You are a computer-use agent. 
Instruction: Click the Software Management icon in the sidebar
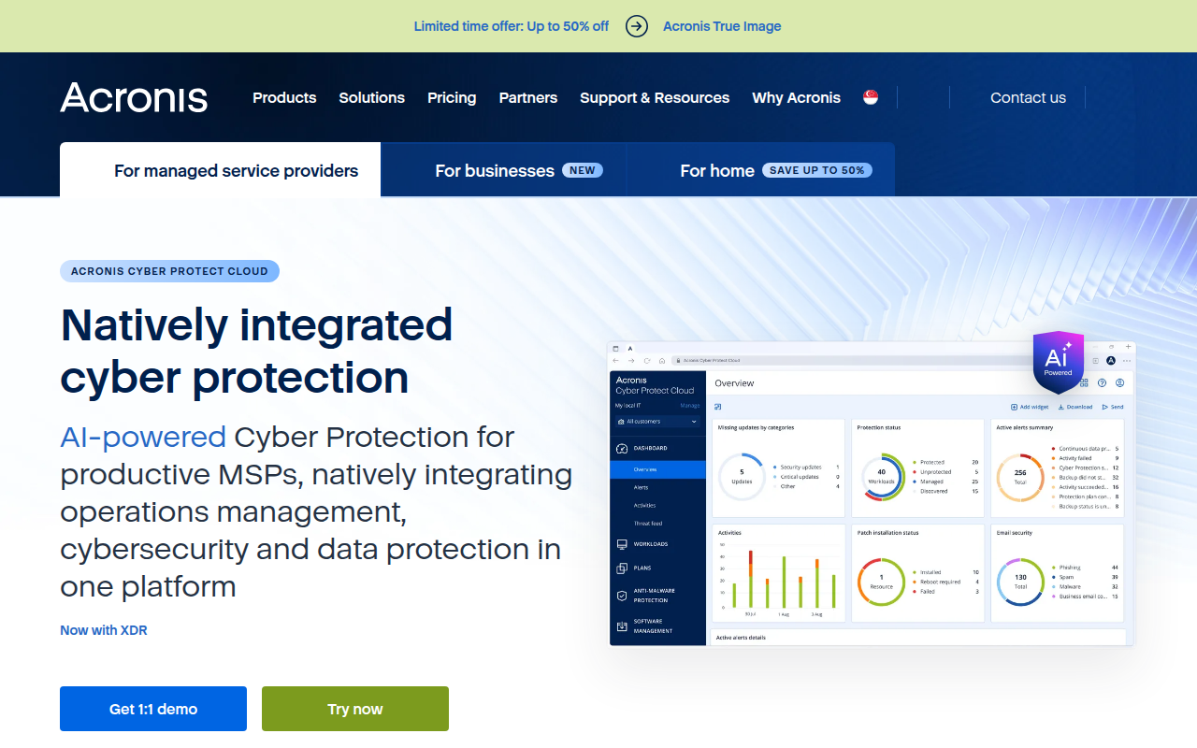pos(621,626)
